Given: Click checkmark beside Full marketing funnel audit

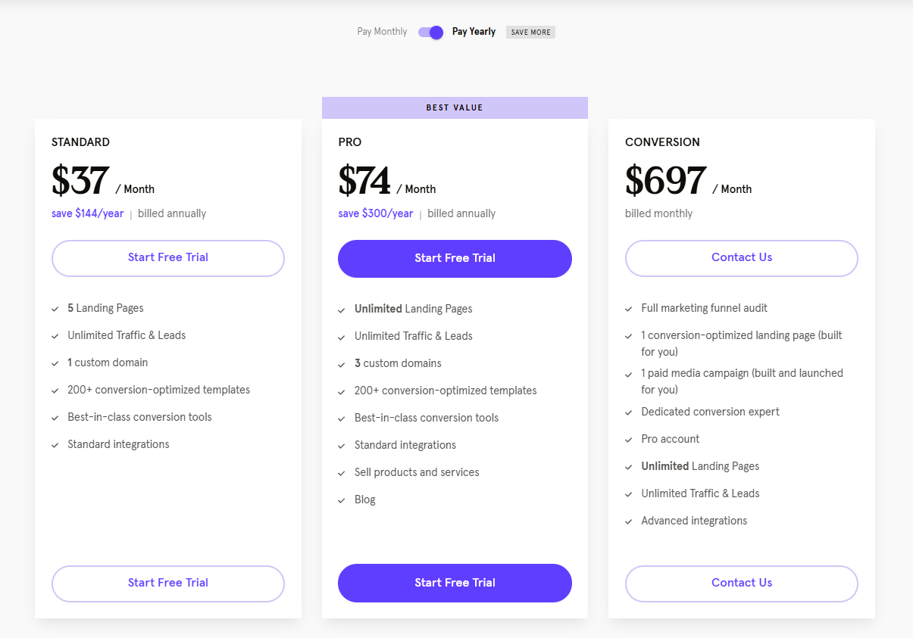Looking at the screenshot, I should click(x=629, y=309).
